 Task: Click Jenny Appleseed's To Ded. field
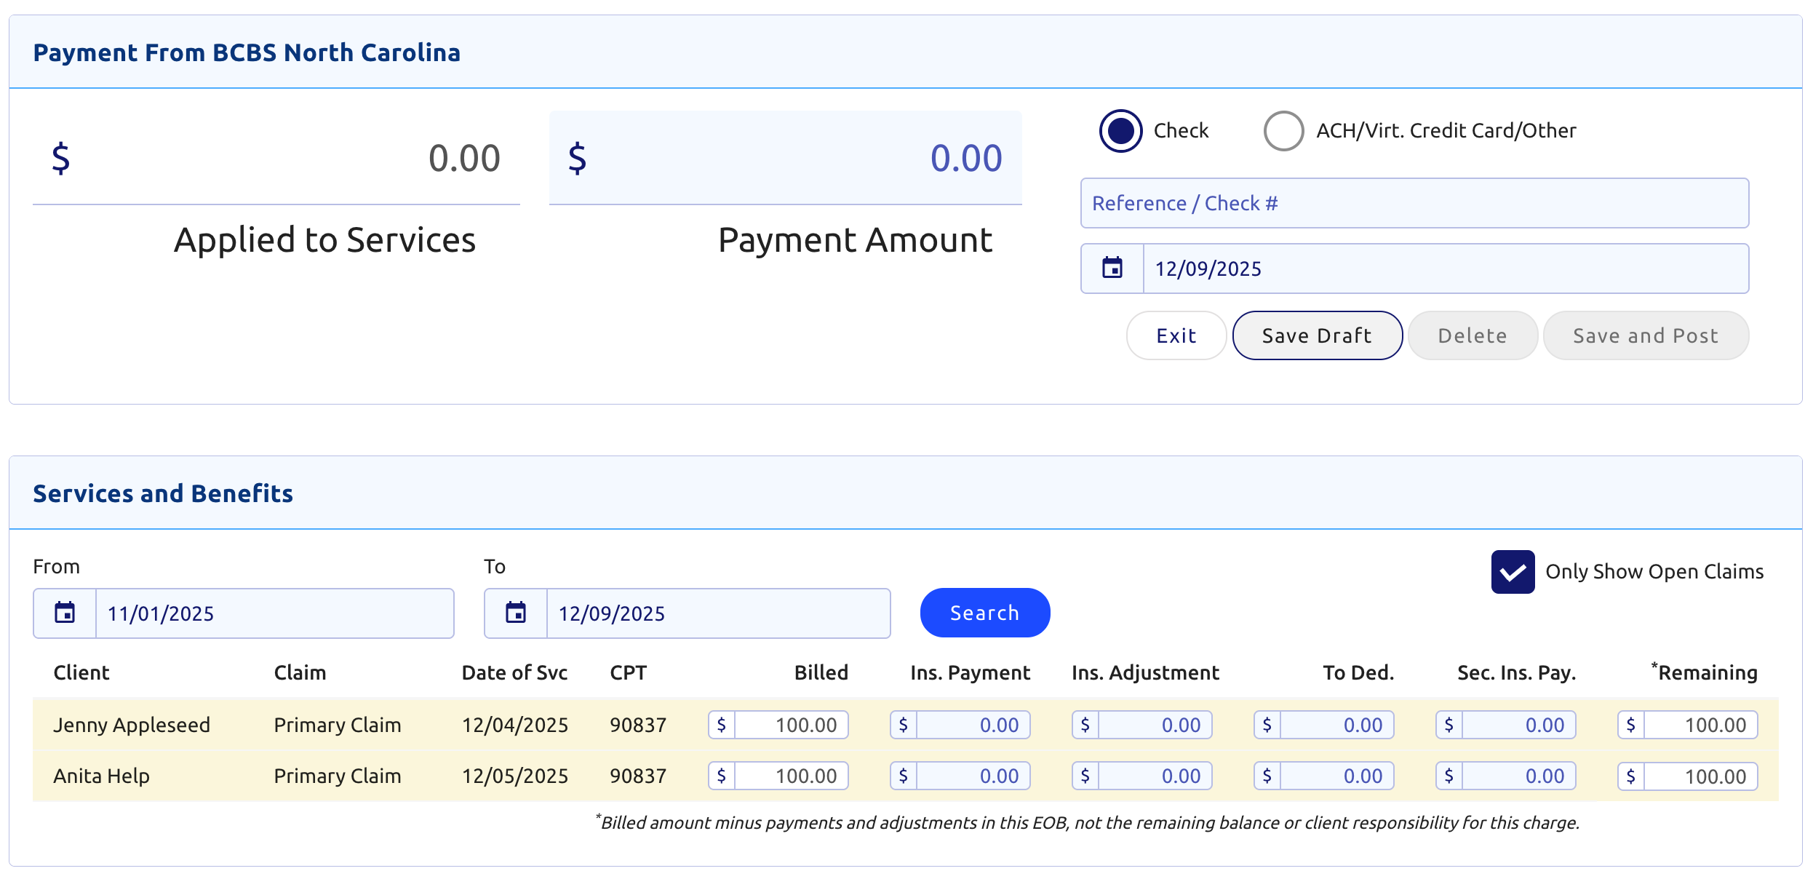coord(1336,725)
